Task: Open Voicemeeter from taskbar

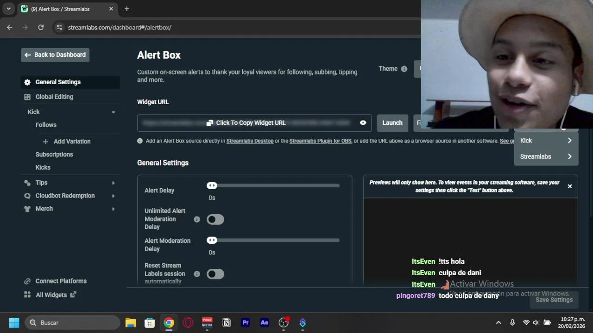Action: click(x=207, y=323)
